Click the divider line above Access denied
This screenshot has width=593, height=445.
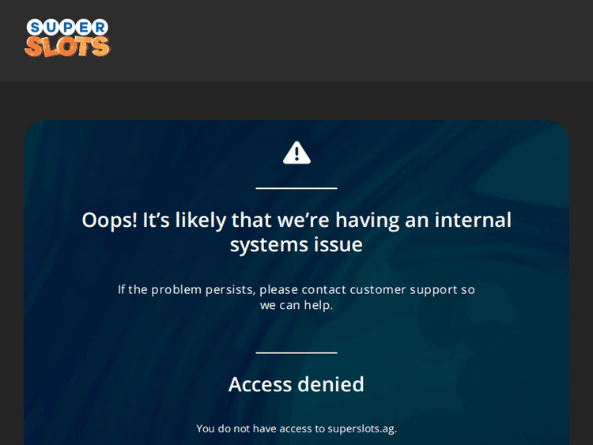pos(296,353)
